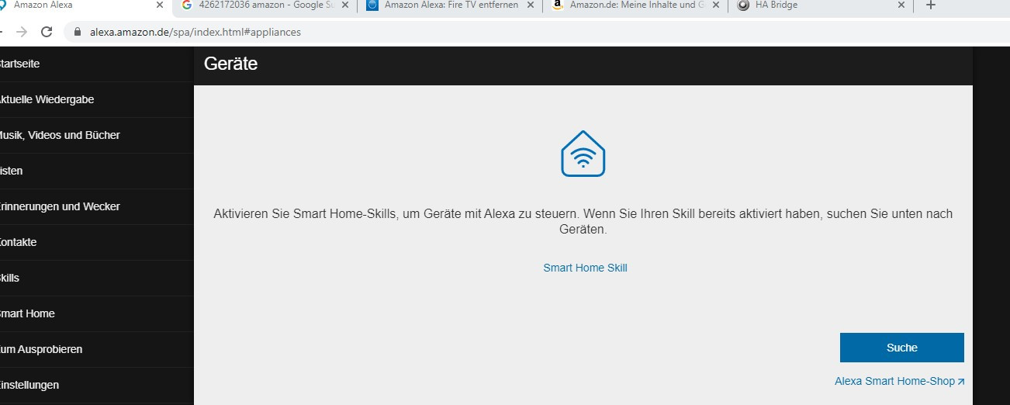Click the smart home Wi-Fi house icon
Screen dimensions: 1010x405
pos(583,153)
